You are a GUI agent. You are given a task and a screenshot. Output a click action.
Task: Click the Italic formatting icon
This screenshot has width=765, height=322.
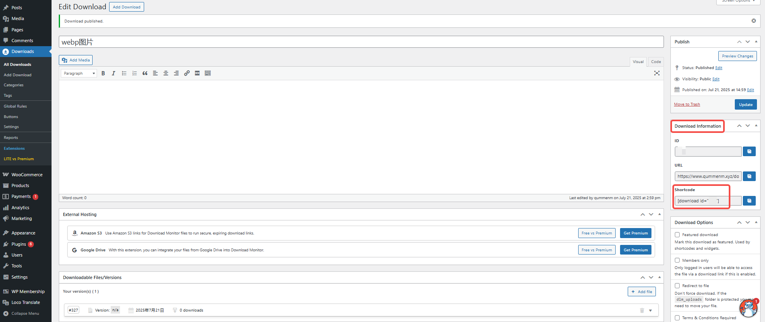[x=114, y=73]
